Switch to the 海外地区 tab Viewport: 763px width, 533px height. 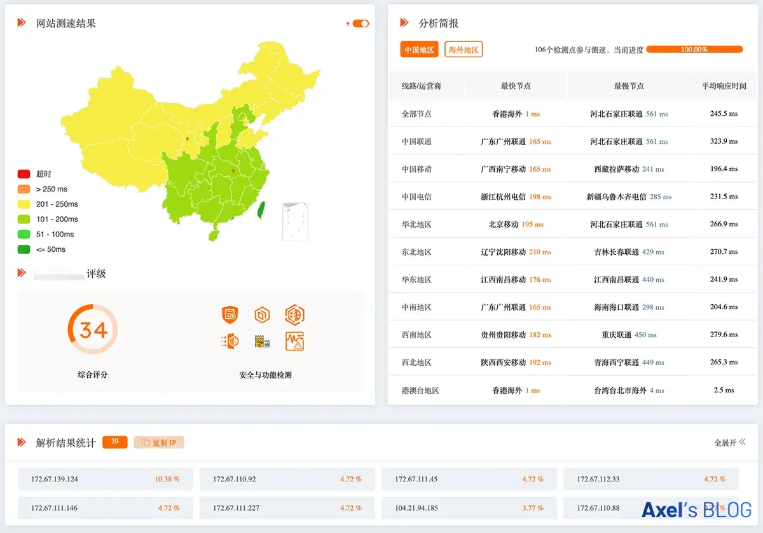pyautogui.click(x=463, y=50)
